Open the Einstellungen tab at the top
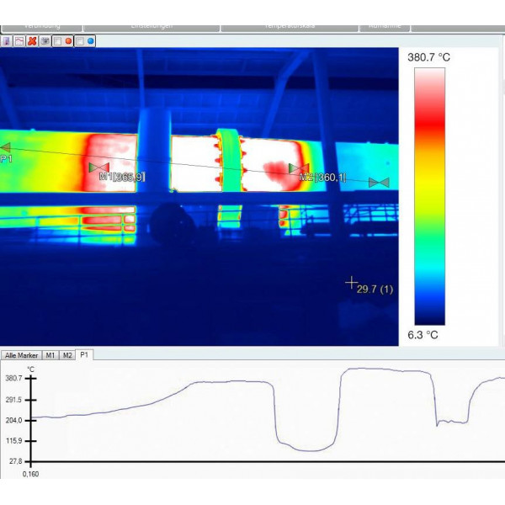 [151, 27]
